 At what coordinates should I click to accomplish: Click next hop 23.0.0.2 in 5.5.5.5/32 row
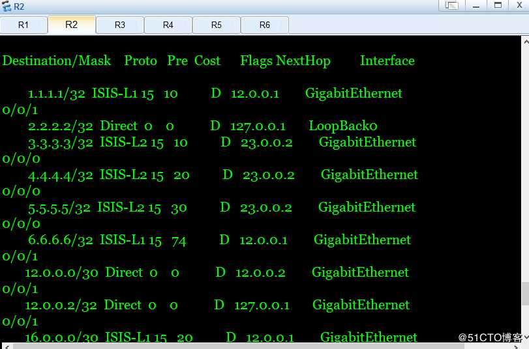click(266, 208)
